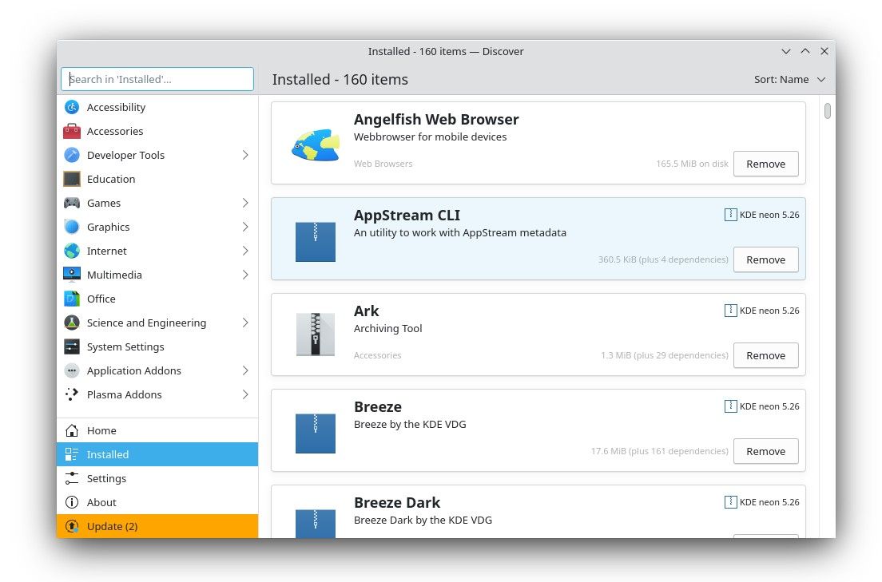Screen dimensions: 882x582
Task: Click the Breeze package icon
Action: pos(316,434)
